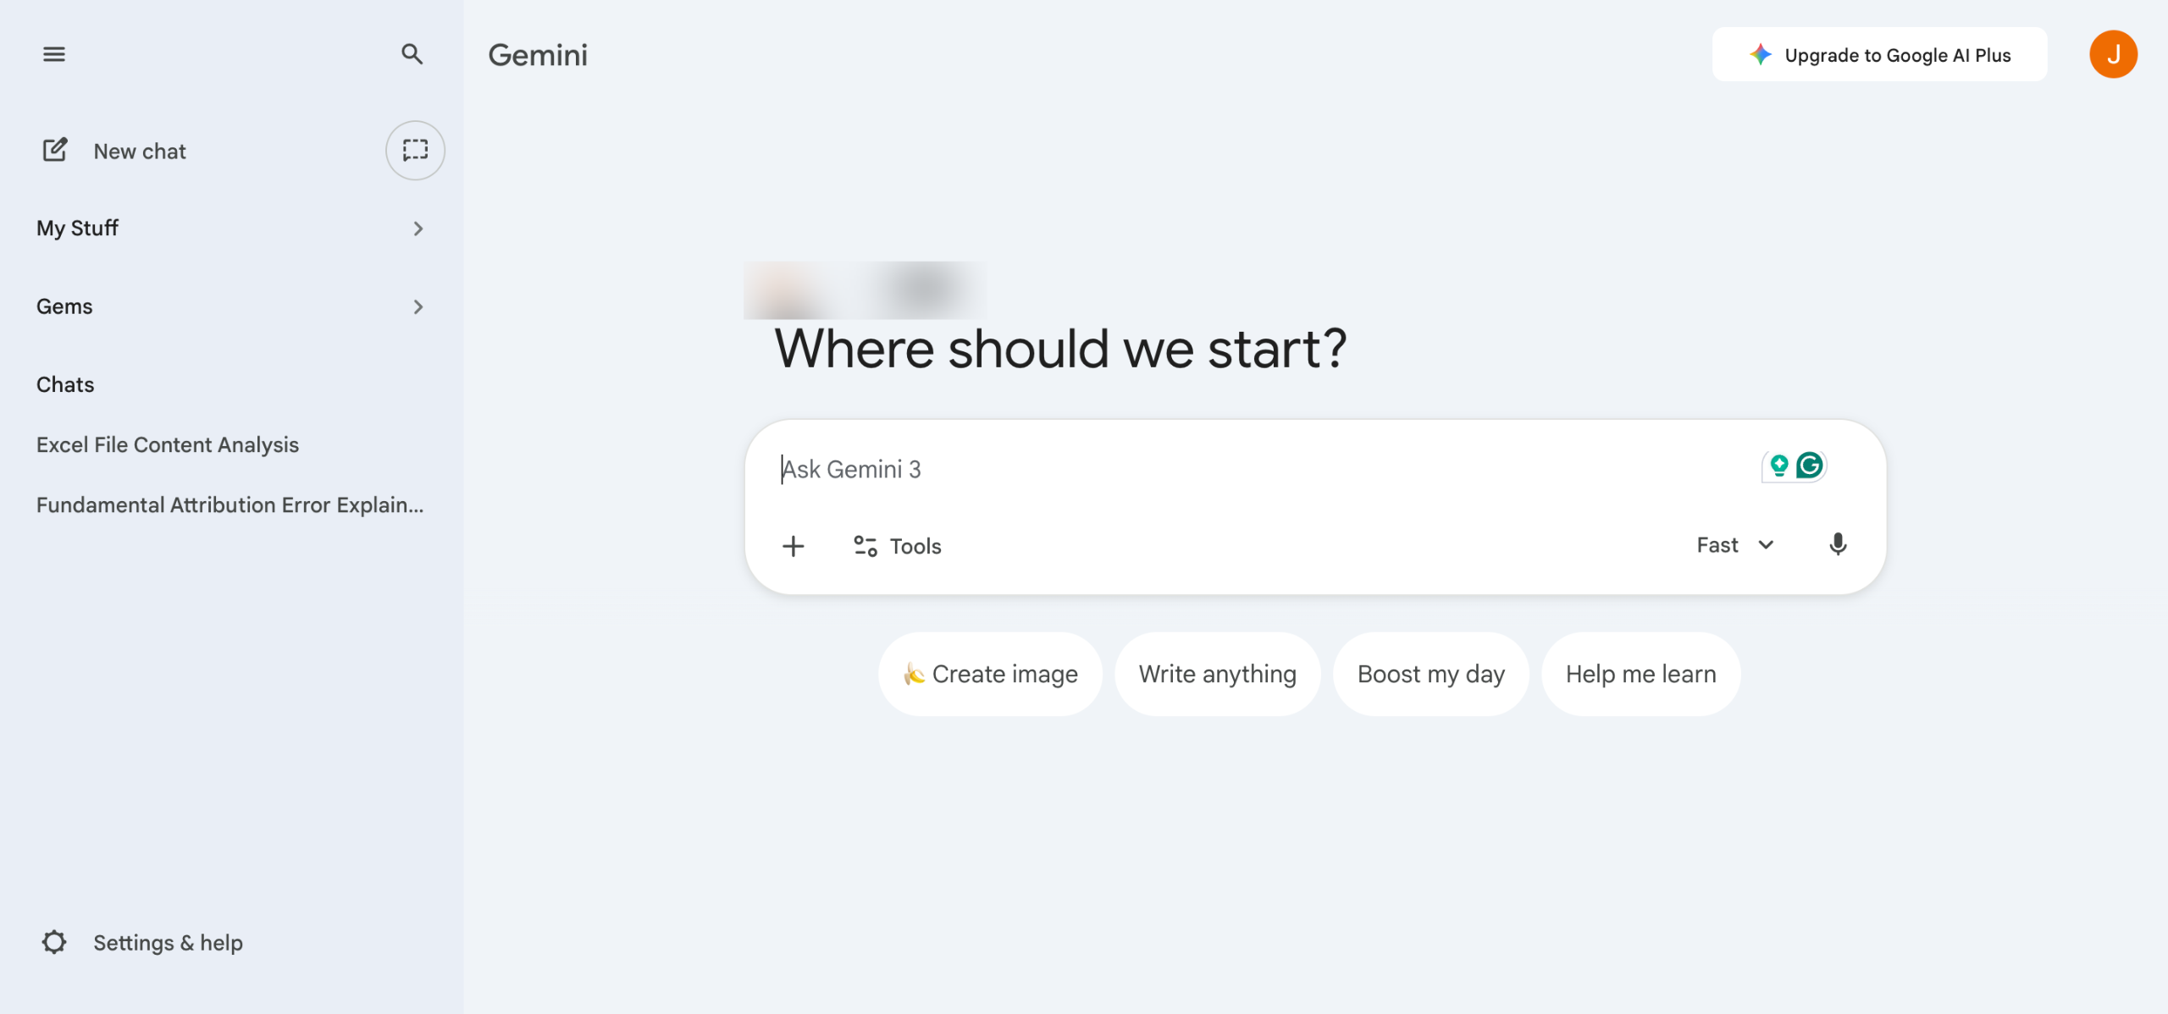Click Upgrade to Google AI Plus

click(x=1879, y=55)
